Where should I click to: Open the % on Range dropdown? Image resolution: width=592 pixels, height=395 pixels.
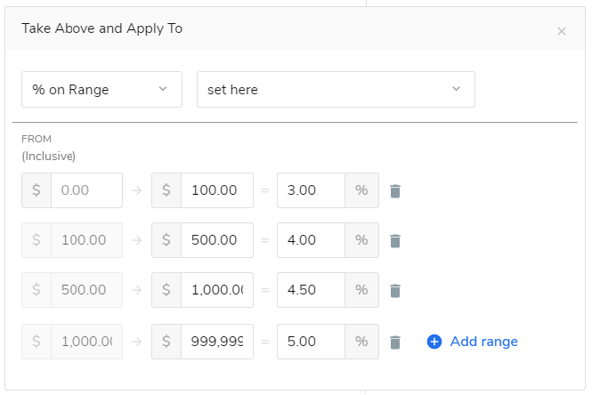tap(101, 89)
